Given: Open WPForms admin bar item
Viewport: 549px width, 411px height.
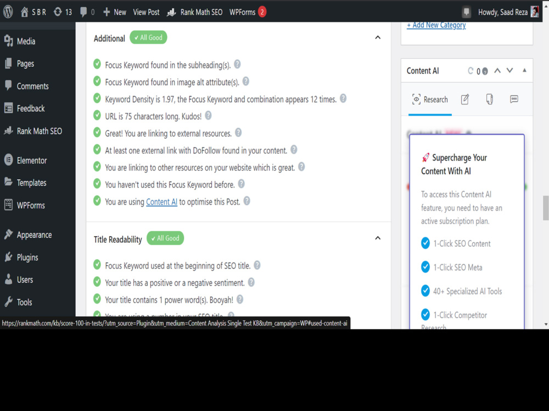Looking at the screenshot, I should 248,12.
